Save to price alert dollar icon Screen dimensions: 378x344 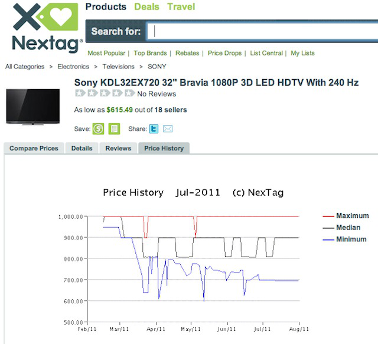[x=99, y=129]
